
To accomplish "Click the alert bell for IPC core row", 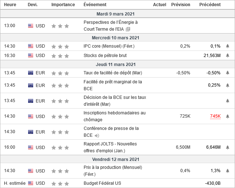I will pos(227,46).
